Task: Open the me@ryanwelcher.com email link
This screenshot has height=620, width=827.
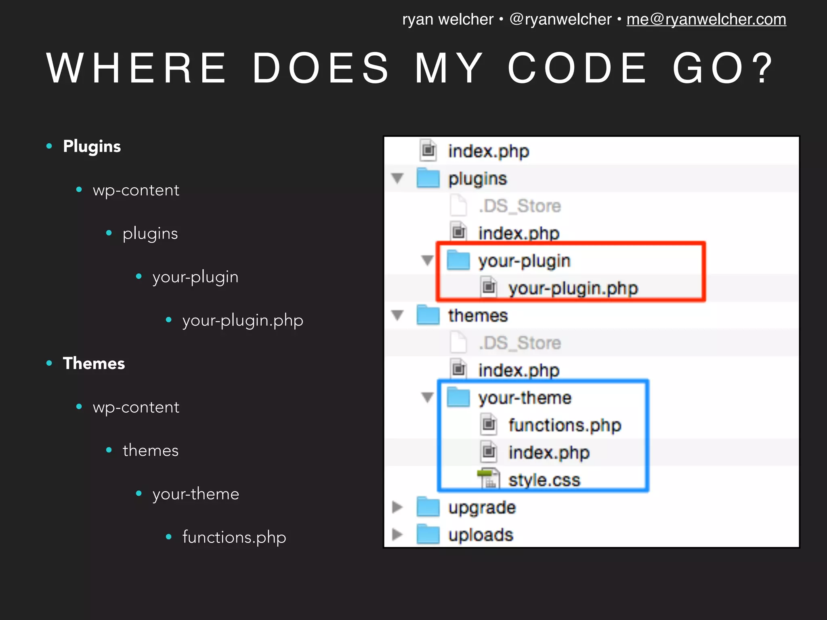Action: coord(706,19)
